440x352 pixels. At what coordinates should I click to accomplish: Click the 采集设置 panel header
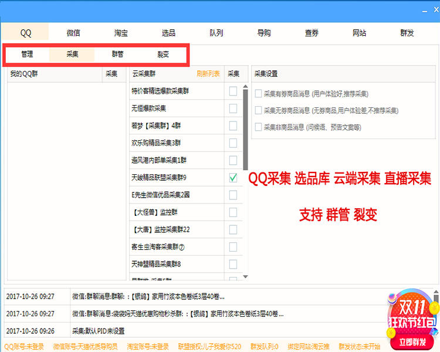pyautogui.click(x=343, y=74)
